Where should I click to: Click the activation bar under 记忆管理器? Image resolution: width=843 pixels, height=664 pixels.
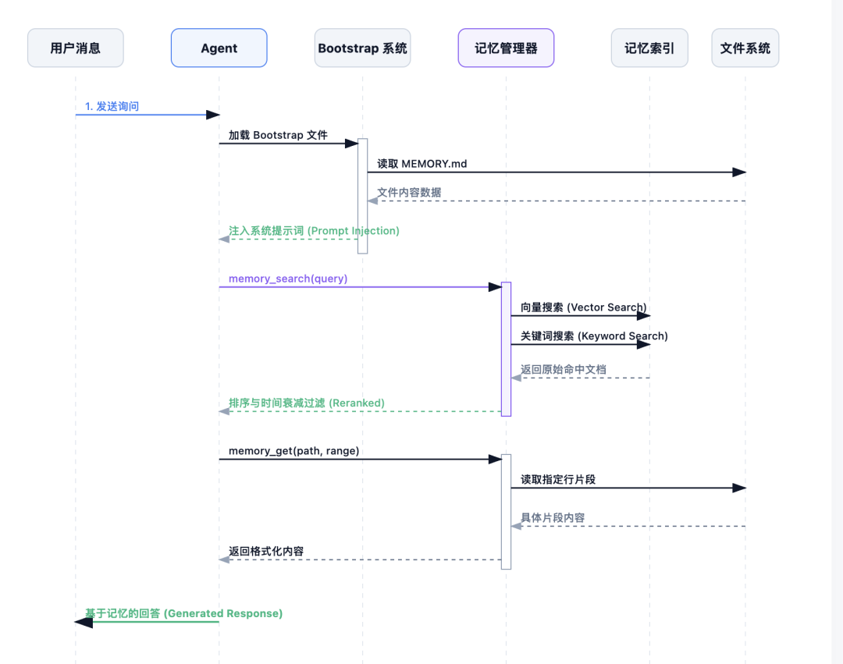[506, 347]
